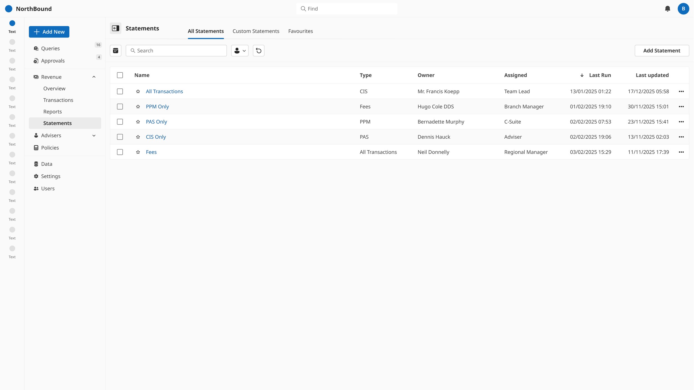Viewport: 694px width, 390px height.
Task: Open the notifications bell
Action: pos(667,9)
